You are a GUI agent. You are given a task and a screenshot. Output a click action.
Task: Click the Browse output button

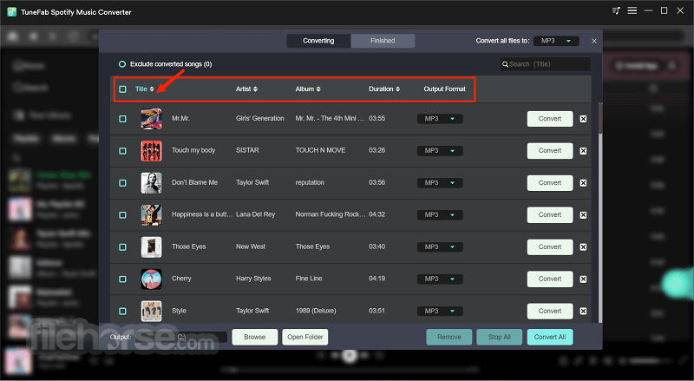tap(255, 337)
